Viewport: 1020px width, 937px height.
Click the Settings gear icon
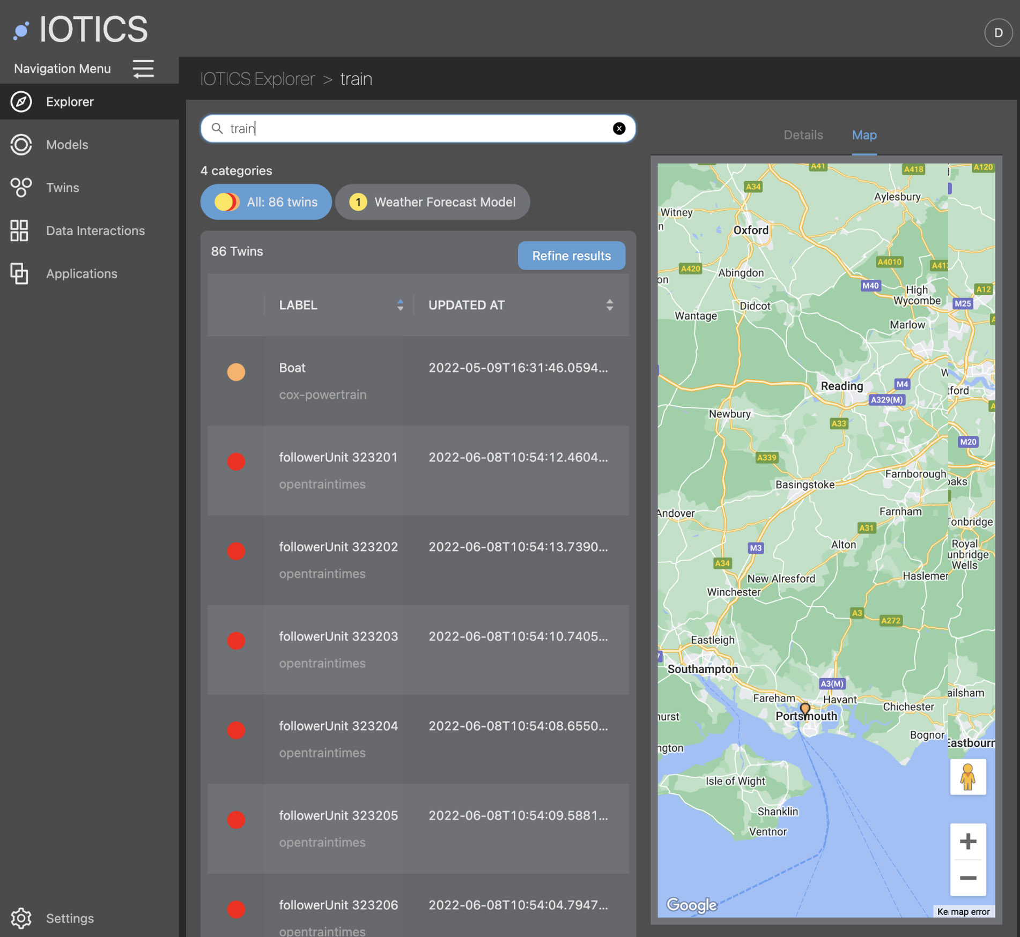click(x=21, y=918)
